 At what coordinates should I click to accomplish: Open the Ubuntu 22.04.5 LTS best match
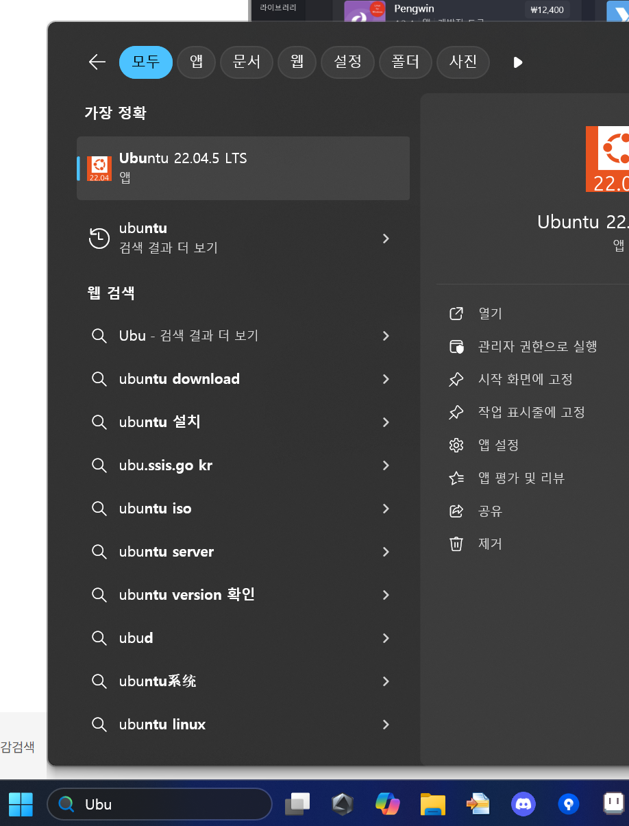(243, 168)
